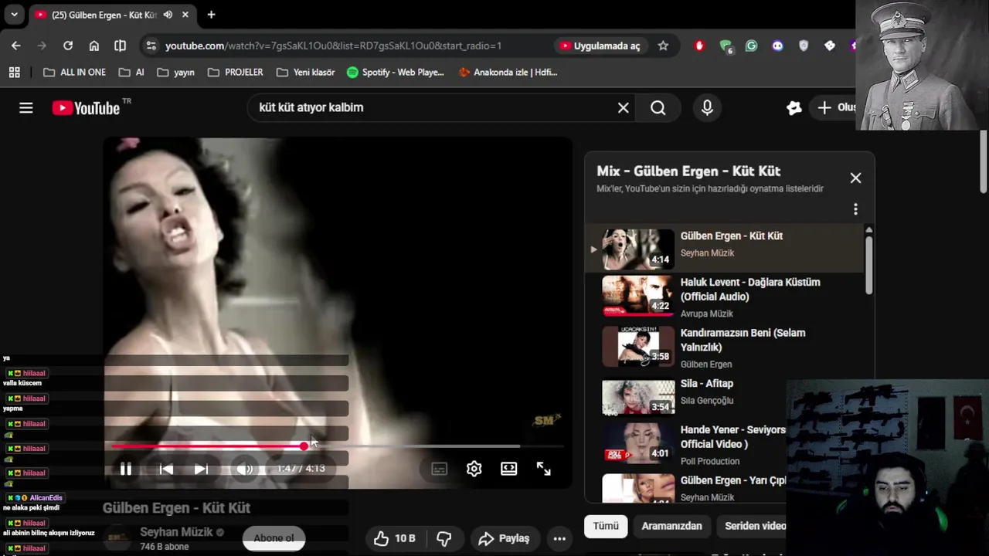Select the Tümü filter chip
989x556 pixels.
606,526
